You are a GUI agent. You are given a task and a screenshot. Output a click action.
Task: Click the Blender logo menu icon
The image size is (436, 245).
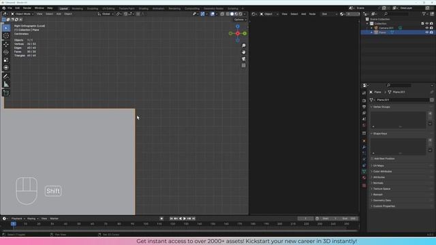click(3, 8)
